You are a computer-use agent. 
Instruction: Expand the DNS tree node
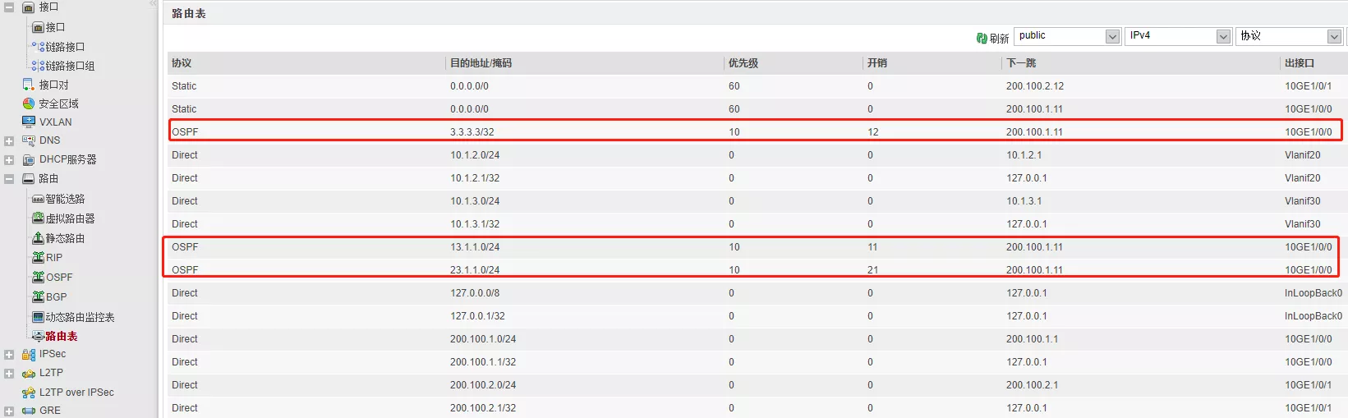point(9,140)
